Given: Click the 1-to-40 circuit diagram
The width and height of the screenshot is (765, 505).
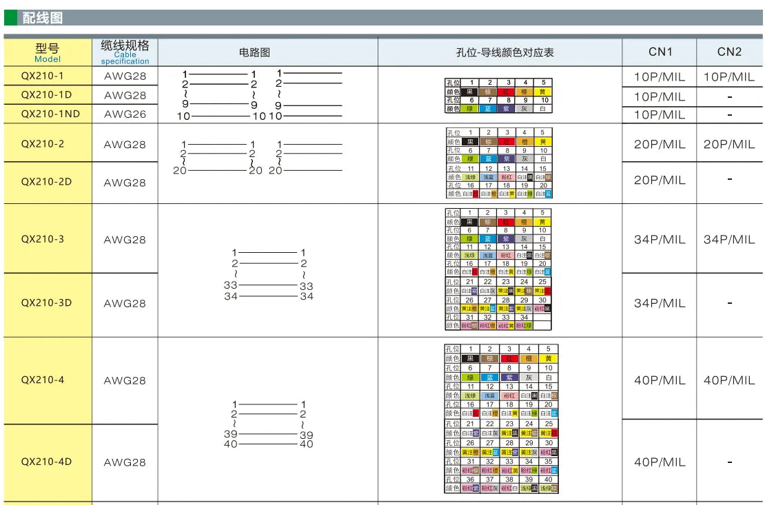Looking at the screenshot, I should coord(269,424).
